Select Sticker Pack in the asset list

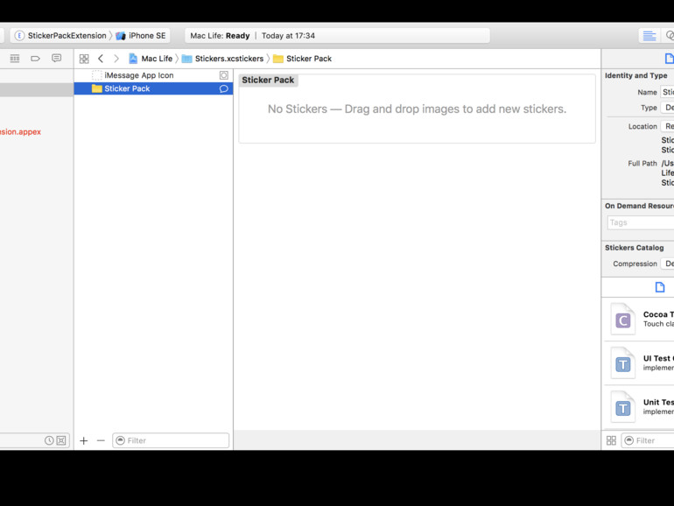tap(153, 88)
